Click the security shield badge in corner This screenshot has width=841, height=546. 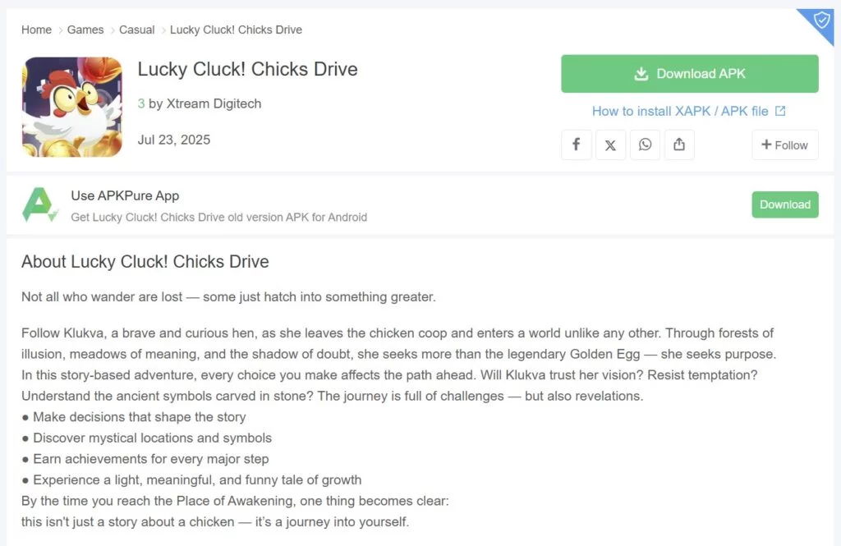point(821,20)
